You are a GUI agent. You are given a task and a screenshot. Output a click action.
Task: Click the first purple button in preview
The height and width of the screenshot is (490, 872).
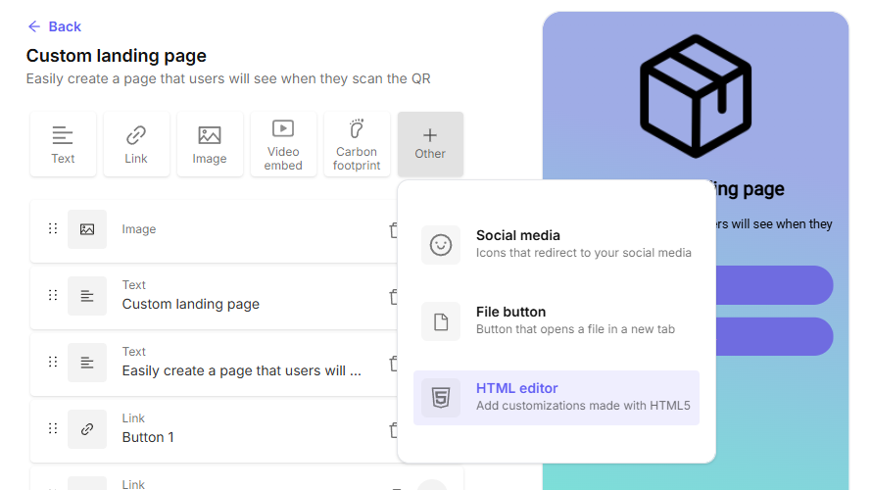[774, 285]
